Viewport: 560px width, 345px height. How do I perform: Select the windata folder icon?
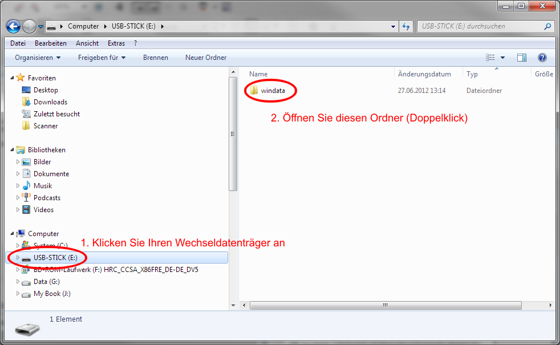tap(254, 90)
